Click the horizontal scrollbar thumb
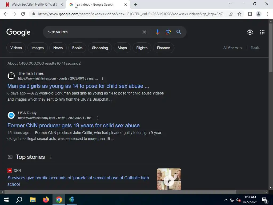Image resolution: width=273 pixels, height=205 pixels. click(x=120, y=192)
